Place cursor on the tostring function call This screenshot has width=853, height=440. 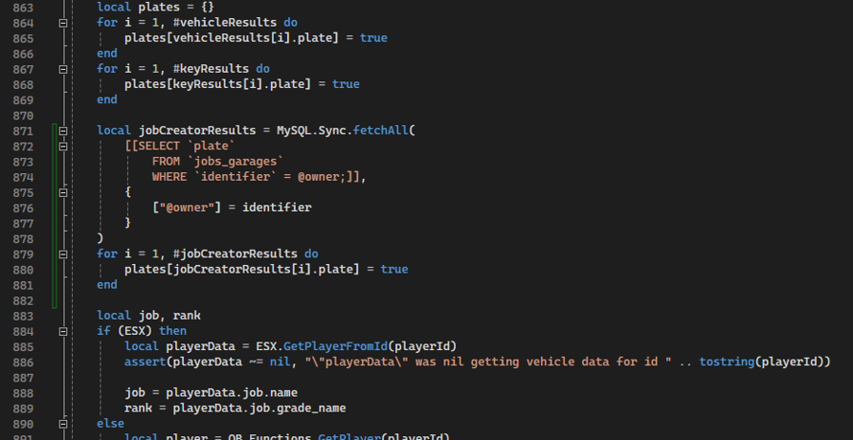[x=730, y=361]
